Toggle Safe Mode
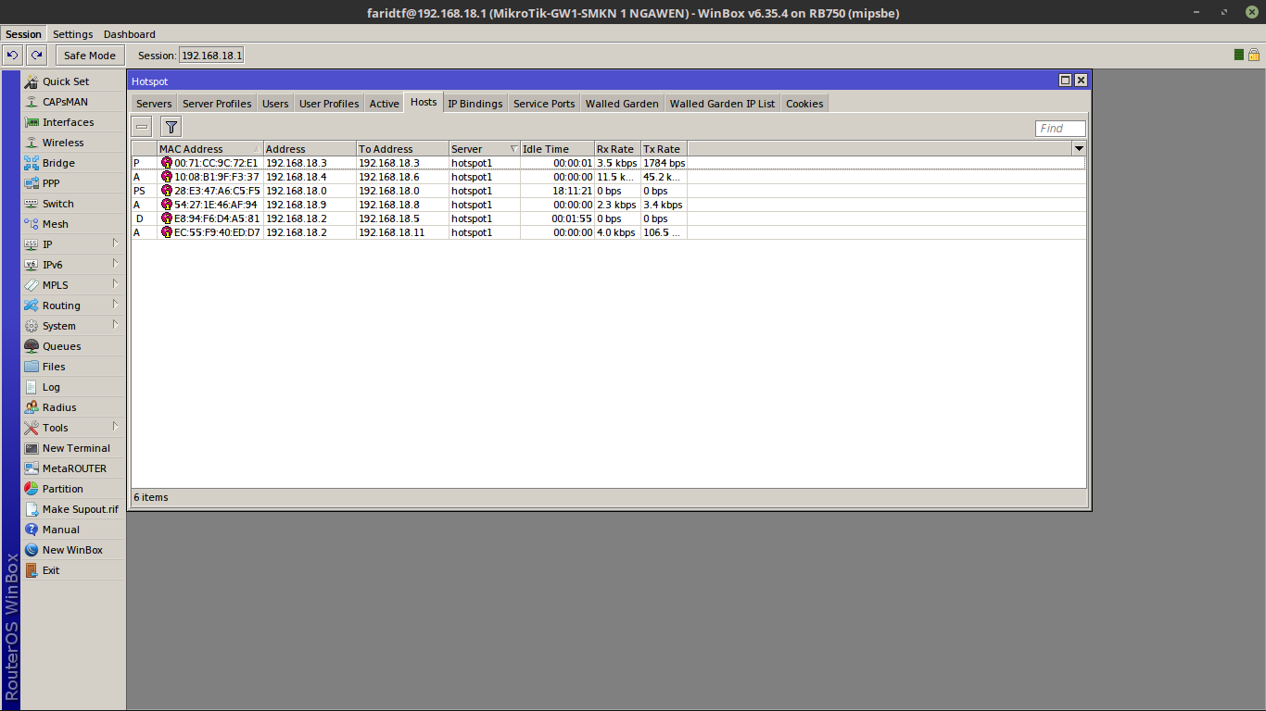The height and width of the screenshot is (711, 1266). point(90,56)
